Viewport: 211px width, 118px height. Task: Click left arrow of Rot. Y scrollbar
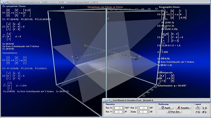coord(114,112)
